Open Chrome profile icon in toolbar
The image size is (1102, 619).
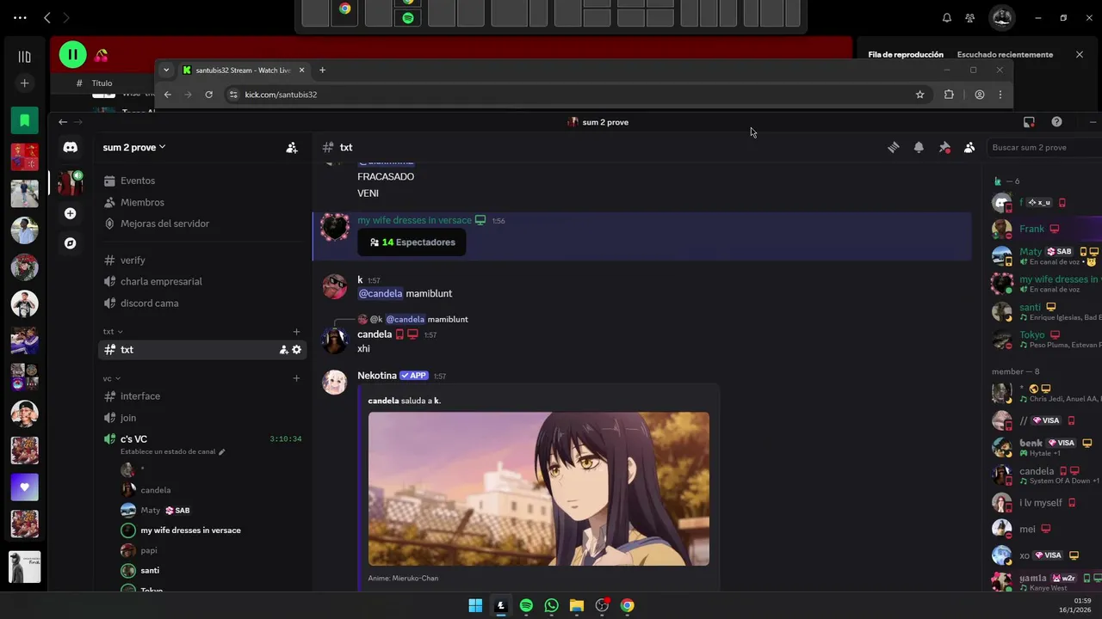pyautogui.click(x=979, y=95)
